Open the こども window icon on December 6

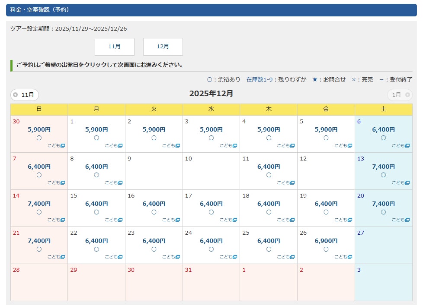407,146
